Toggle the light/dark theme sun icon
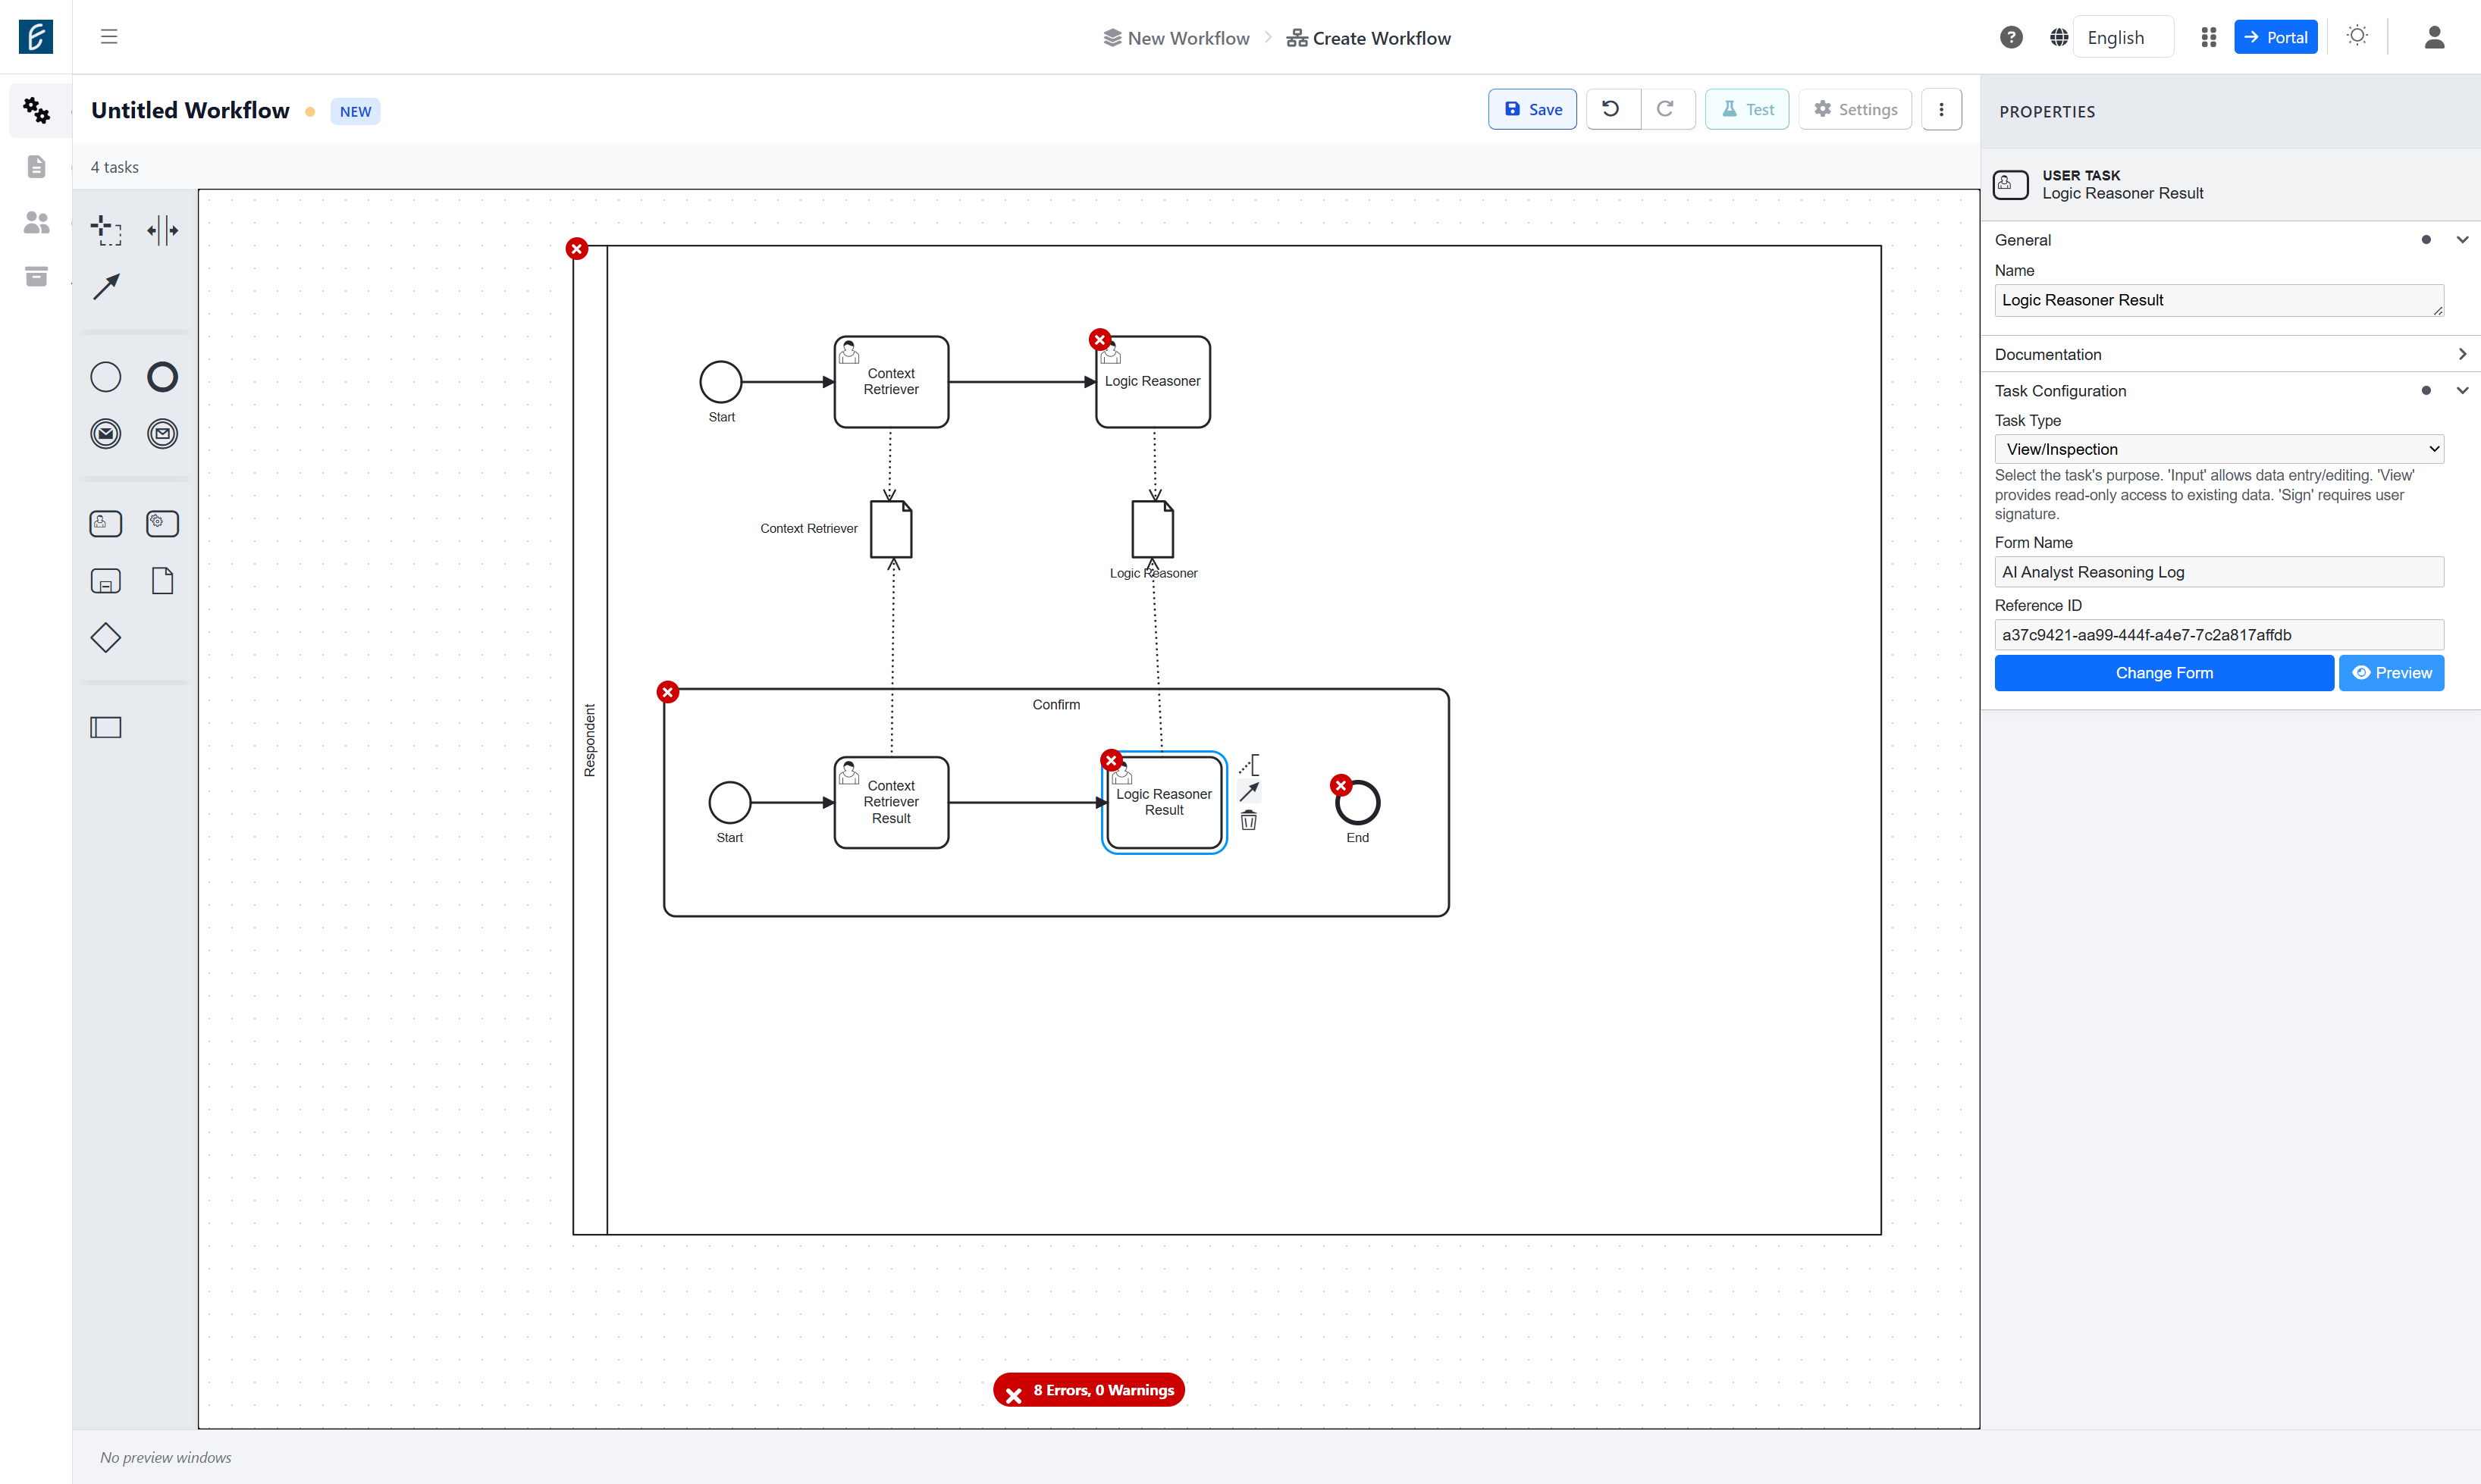The image size is (2481, 1484). coord(2357,36)
